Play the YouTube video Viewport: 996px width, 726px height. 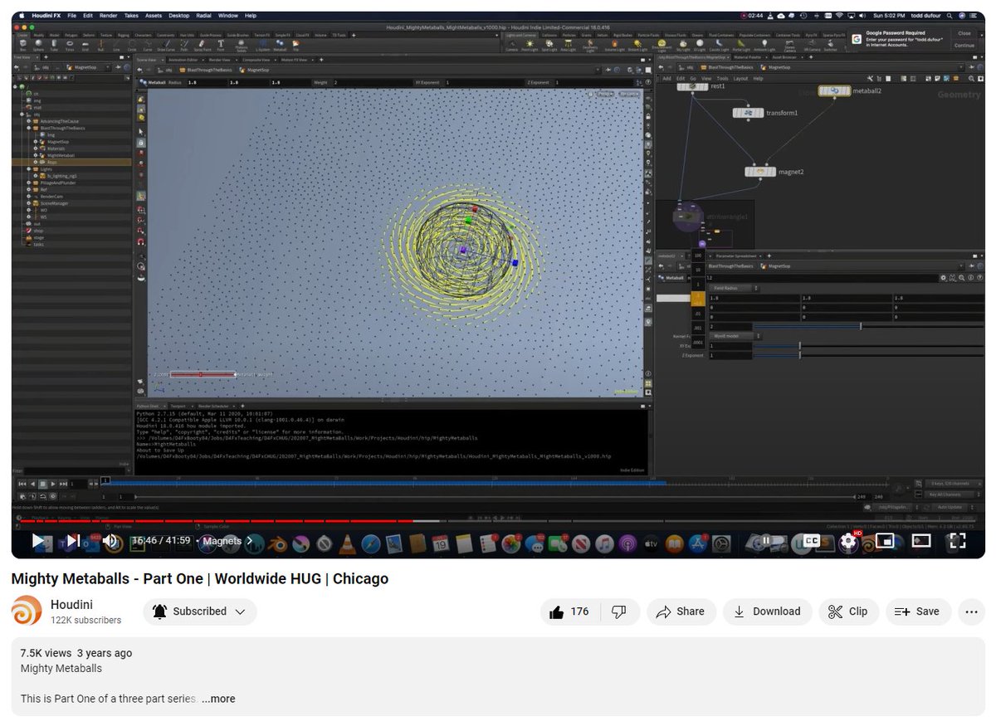[38, 541]
